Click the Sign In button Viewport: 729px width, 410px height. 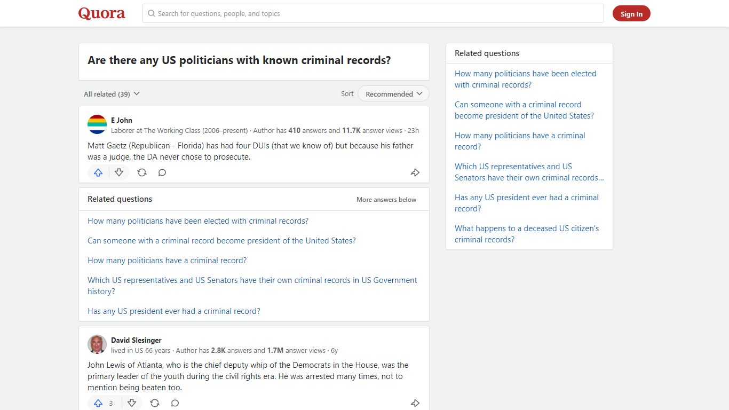pos(631,14)
